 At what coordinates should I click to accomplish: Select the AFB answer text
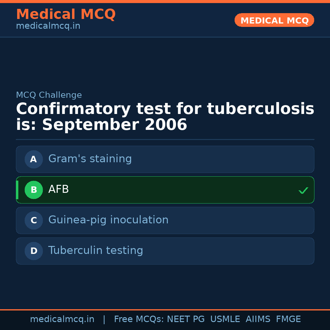tap(59, 189)
